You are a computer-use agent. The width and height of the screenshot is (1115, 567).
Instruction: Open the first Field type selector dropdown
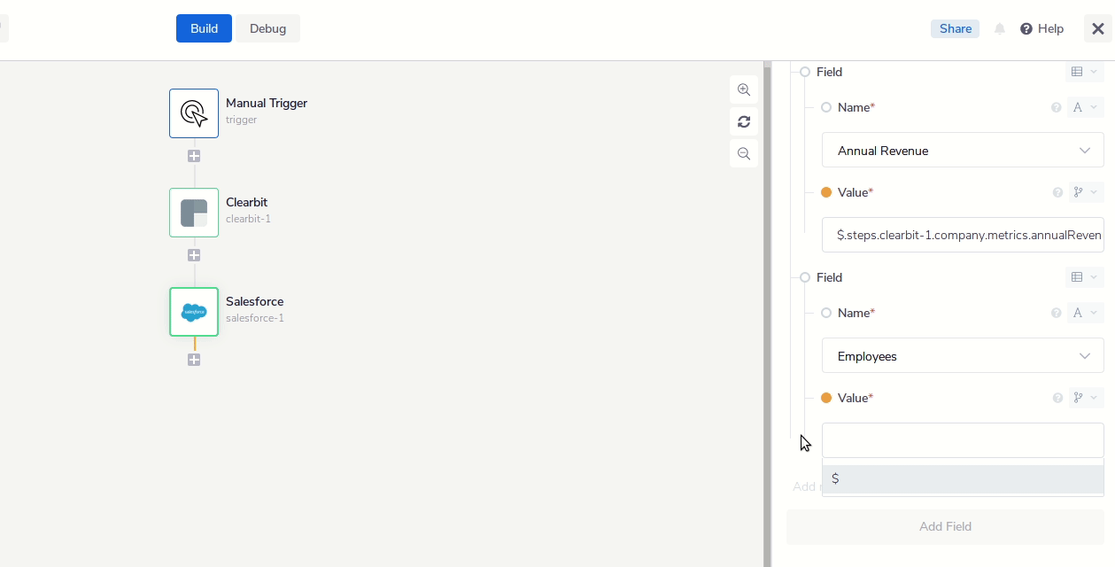point(1083,72)
